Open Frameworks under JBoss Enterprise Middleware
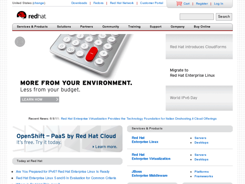This screenshot has width=245, height=184. tap(204, 176)
